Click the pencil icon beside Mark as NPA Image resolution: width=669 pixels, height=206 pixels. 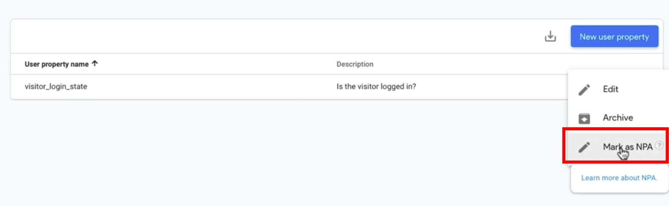(x=584, y=147)
